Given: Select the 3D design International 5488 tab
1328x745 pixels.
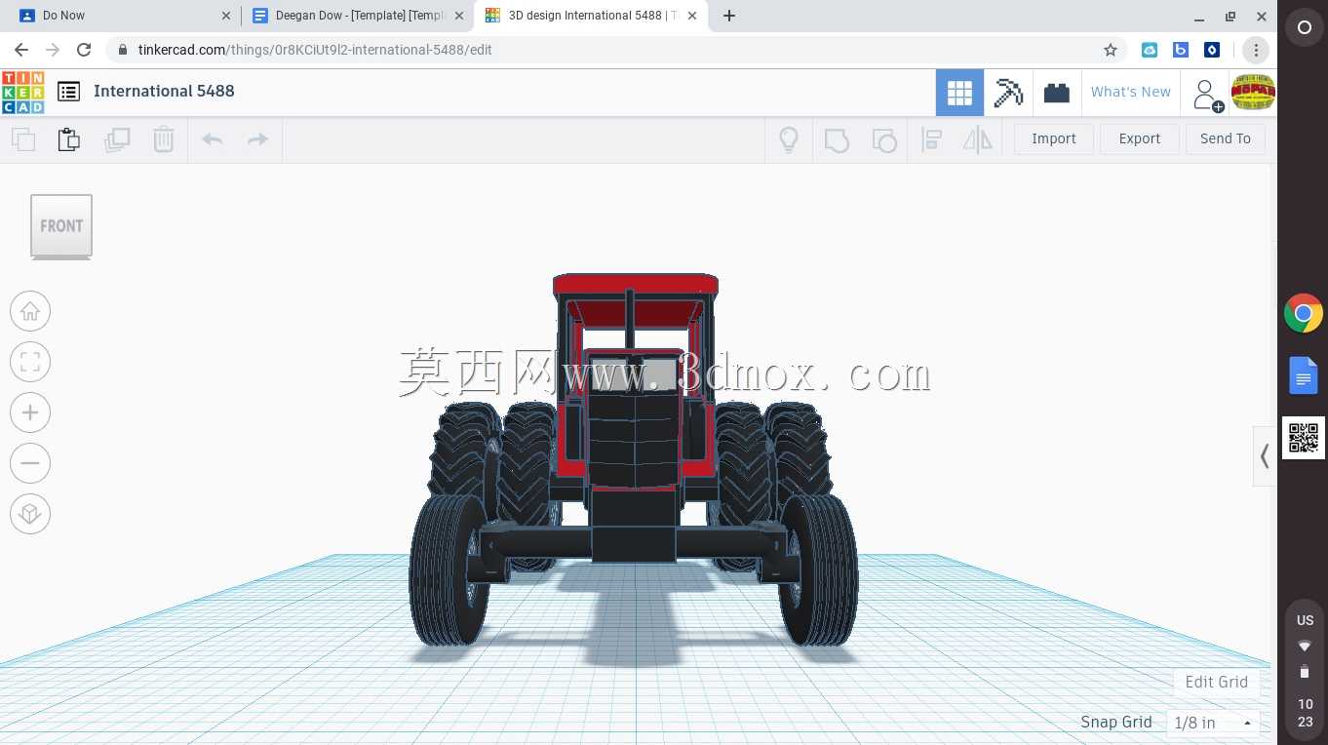Looking at the screenshot, I should [591, 16].
